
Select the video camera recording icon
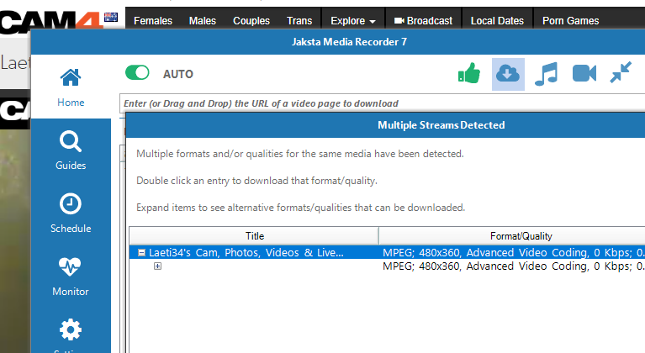tap(584, 74)
